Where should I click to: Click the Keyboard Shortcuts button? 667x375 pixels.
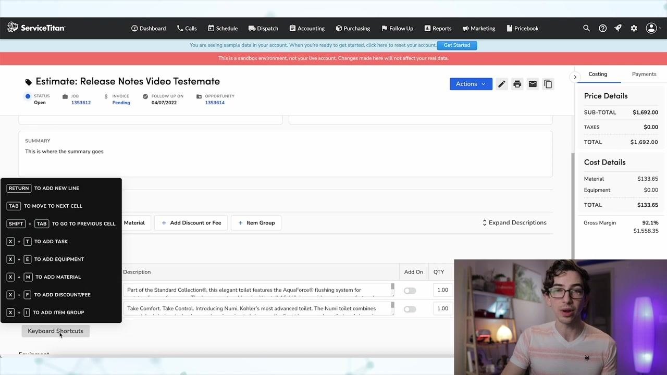point(55,331)
